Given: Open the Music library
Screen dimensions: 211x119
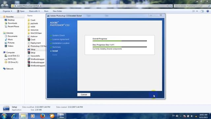Looking at the screenshot, I should pos(10,39).
